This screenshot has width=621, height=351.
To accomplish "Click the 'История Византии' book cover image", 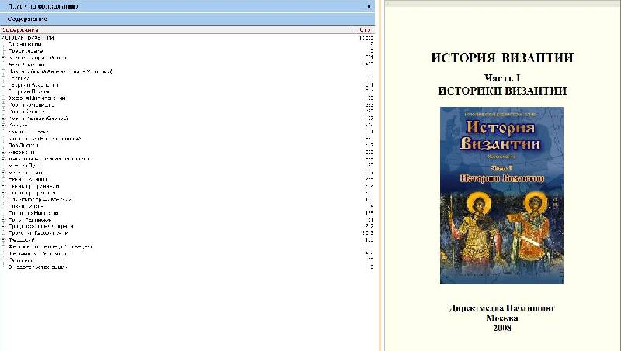I will pyautogui.click(x=501, y=195).
